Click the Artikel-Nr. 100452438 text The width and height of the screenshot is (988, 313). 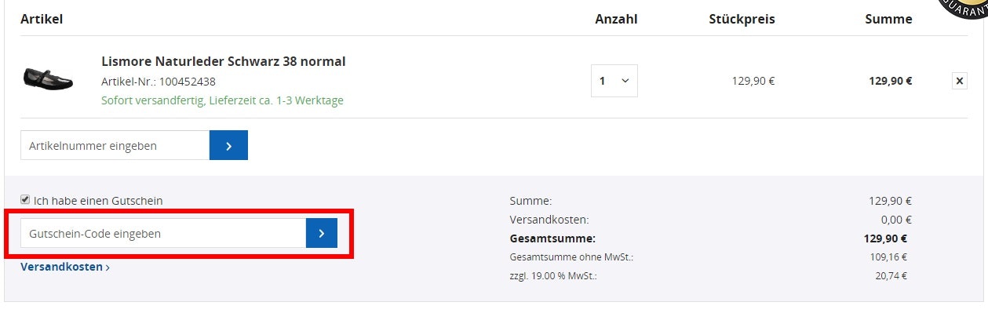159,81
